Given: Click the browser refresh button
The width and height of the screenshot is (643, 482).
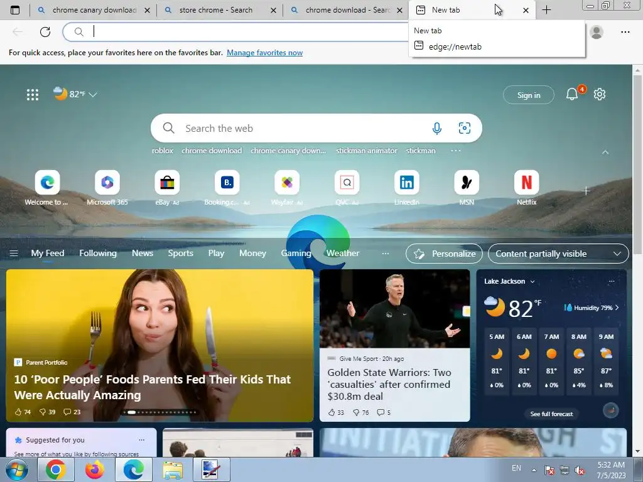Looking at the screenshot, I should 45,31.
